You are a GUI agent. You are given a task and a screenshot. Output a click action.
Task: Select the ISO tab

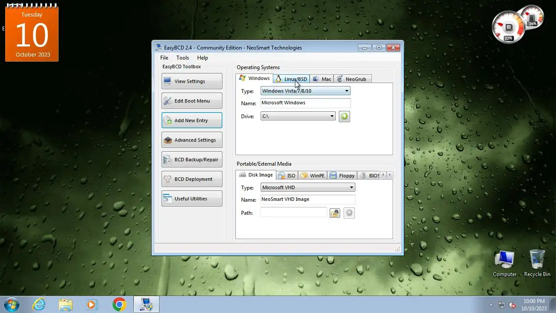coord(287,176)
